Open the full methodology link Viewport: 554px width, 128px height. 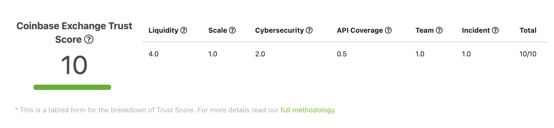[307, 110]
